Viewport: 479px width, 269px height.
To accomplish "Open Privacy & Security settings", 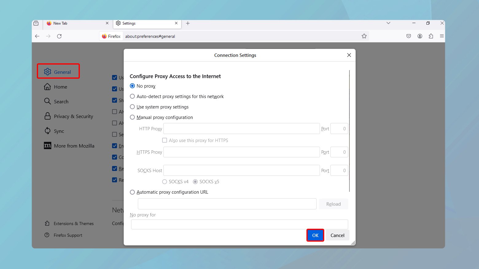I will [73, 116].
